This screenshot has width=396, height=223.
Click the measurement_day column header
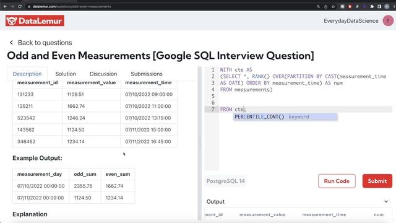pos(40,174)
